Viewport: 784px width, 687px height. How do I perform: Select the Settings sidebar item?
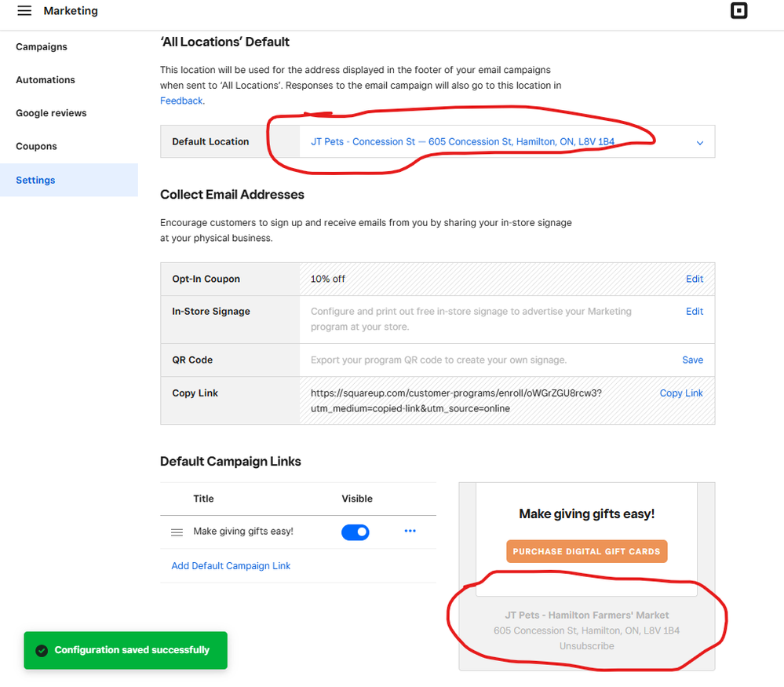pyautogui.click(x=35, y=181)
